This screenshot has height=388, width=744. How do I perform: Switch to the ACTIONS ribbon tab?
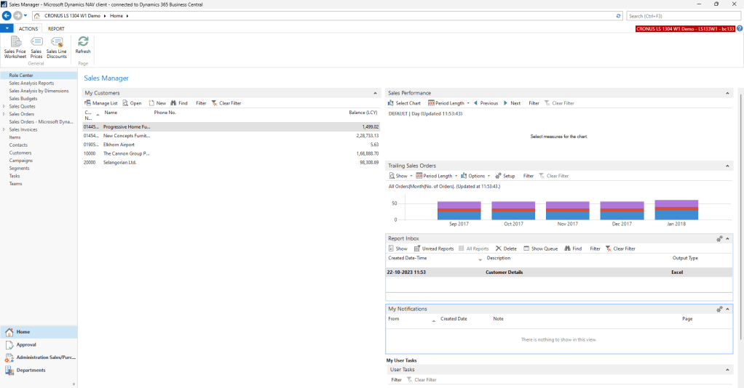click(28, 29)
